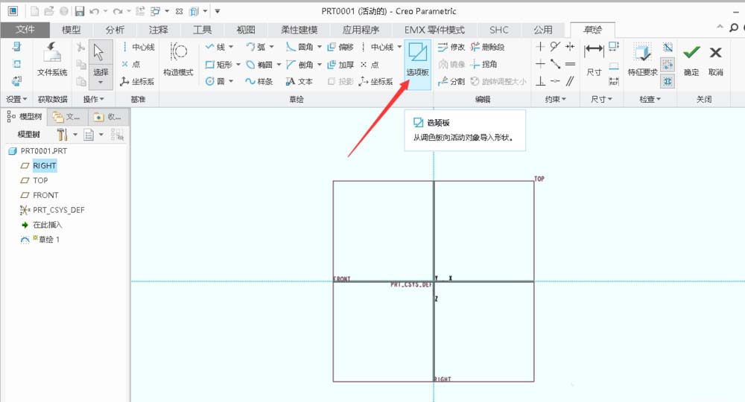Apply the parallel constraint icon
Screen dimensions: 745x402
[x=570, y=82]
